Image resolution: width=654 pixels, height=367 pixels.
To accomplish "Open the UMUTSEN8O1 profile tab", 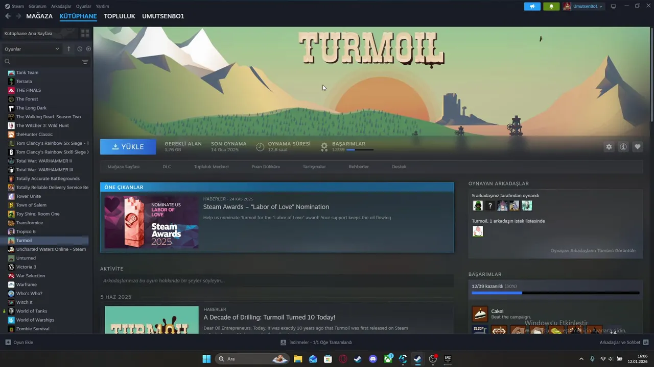I will click(163, 16).
